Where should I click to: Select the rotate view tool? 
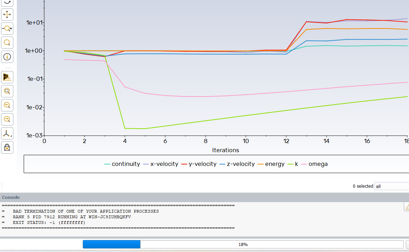[x=7, y=2]
